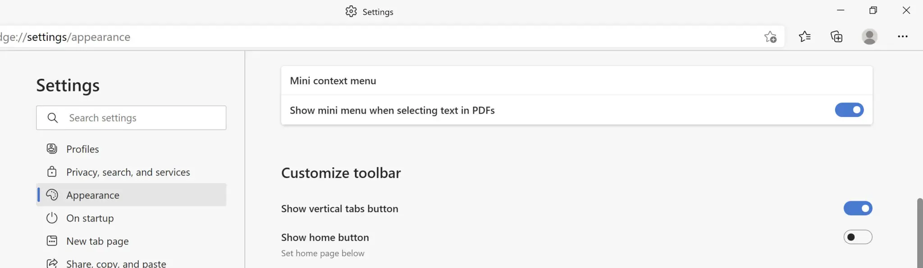Image resolution: width=923 pixels, height=268 pixels.
Task: Open the Collections icon
Action: (x=836, y=36)
